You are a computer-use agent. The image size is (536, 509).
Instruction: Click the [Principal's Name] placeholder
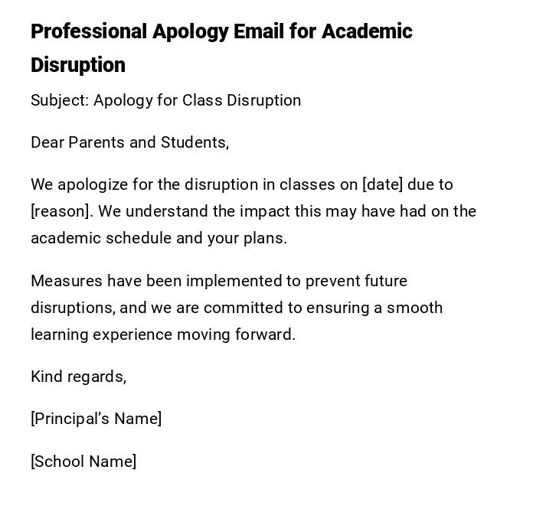tap(96, 419)
